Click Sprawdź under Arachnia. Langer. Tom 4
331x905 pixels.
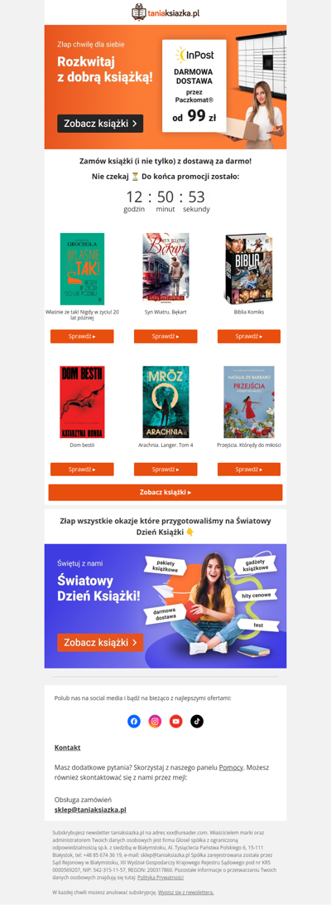pos(165,470)
